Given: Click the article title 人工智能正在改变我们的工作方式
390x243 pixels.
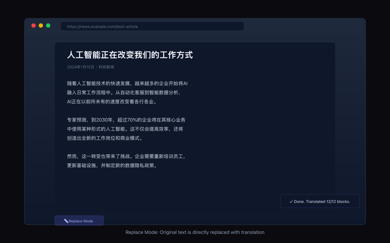Looking at the screenshot, I should coord(130,55).
